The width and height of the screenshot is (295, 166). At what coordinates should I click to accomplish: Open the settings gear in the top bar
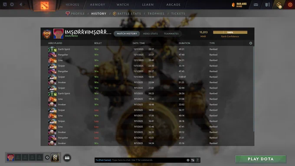(12, 4)
